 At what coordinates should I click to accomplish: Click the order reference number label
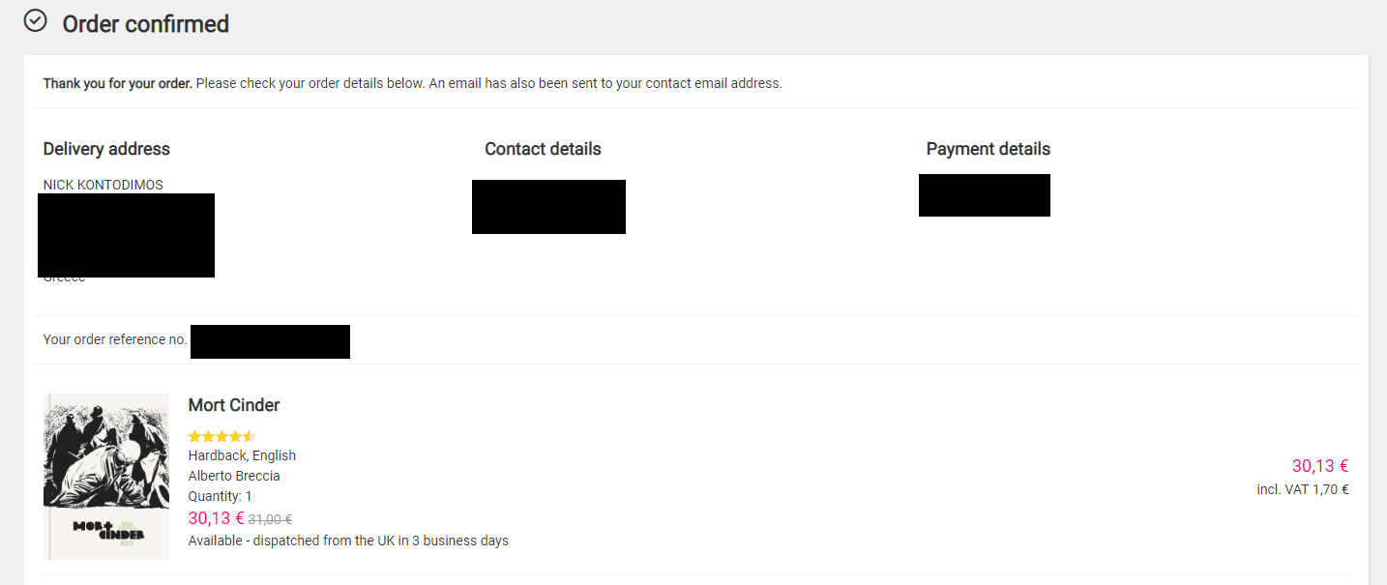115,339
